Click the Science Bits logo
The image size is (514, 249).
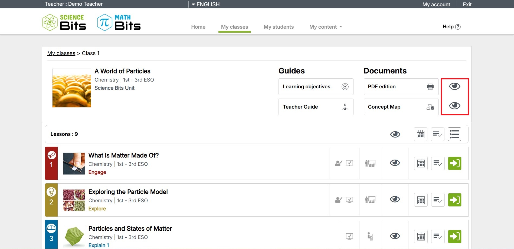click(64, 22)
